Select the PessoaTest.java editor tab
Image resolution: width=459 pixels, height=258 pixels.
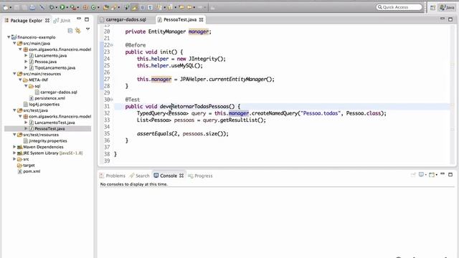click(180, 19)
